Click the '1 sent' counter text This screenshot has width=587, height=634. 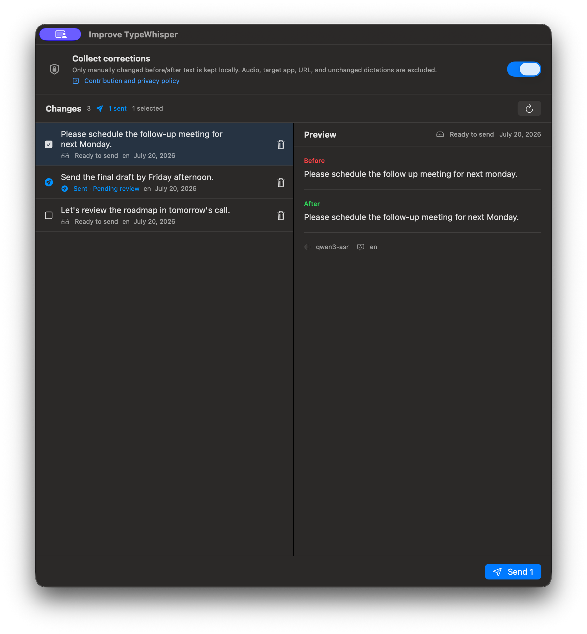coord(118,109)
